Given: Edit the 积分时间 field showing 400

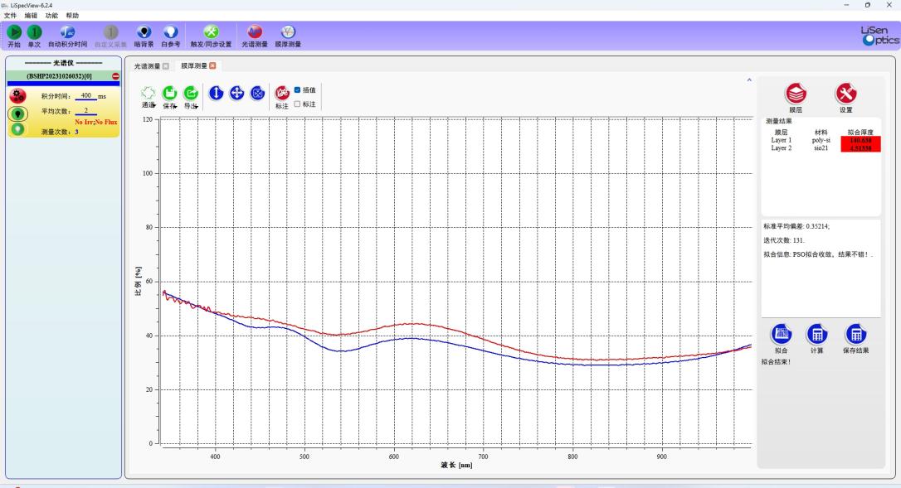Looking at the screenshot, I should 86,96.
